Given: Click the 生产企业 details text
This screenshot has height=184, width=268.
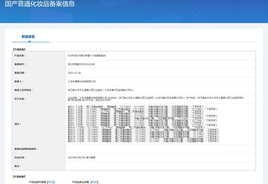Looking at the screenshot, I should pos(155,99).
